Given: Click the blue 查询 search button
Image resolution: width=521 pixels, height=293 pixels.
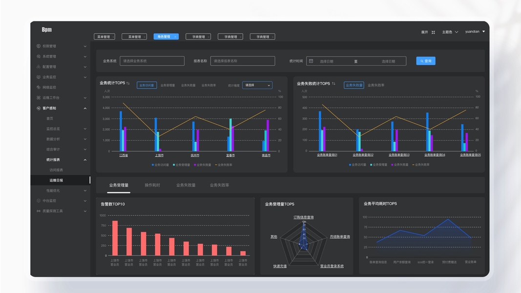Looking at the screenshot, I should (426, 61).
